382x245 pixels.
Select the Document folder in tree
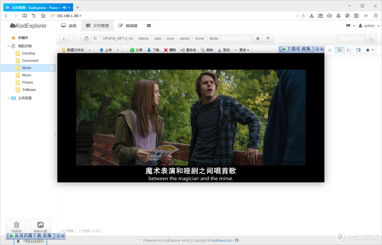pos(30,61)
